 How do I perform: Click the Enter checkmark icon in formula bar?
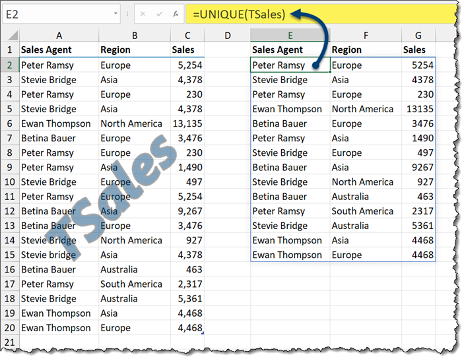click(159, 14)
